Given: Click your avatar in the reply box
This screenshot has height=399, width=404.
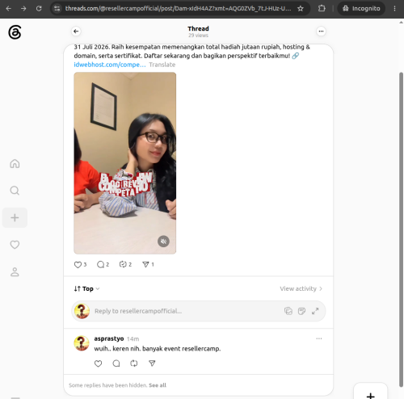Looking at the screenshot, I should click(82, 311).
